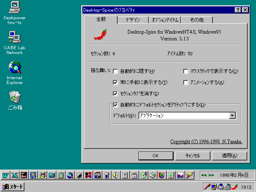This screenshot has width=256, height=192.
Task: Enable アニメーションする(A) checkbox
Action: [186, 82]
